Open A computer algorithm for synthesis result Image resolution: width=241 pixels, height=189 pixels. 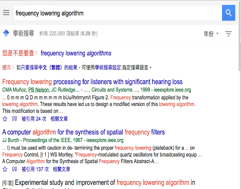coord(84,132)
